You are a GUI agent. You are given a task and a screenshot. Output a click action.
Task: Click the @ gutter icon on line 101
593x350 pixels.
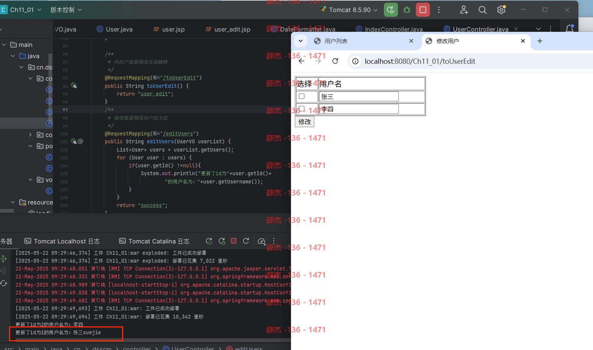tap(80, 141)
